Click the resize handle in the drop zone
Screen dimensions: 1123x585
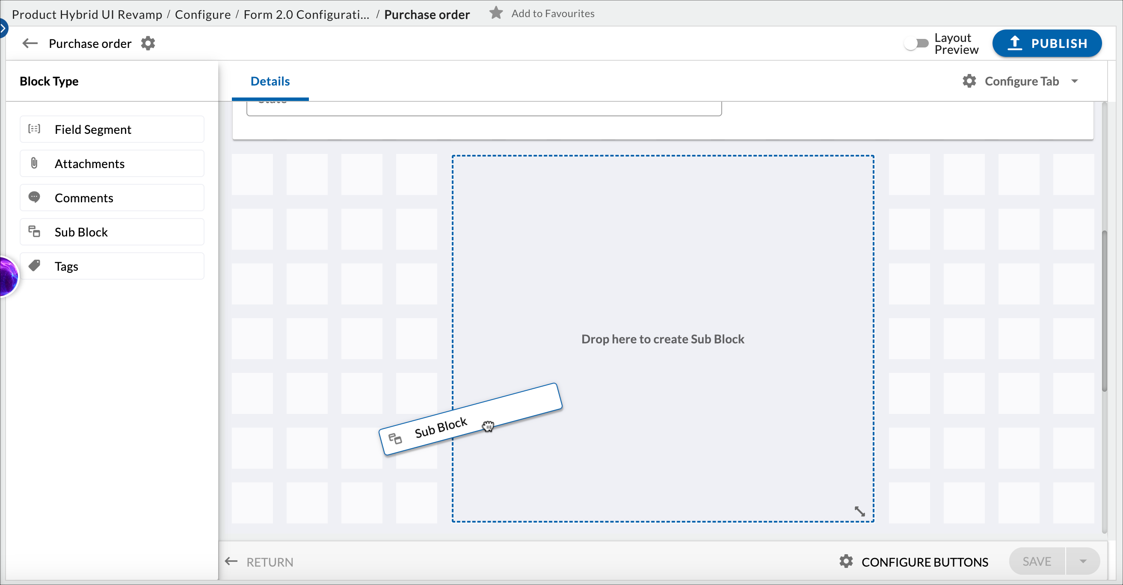point(859,511)
